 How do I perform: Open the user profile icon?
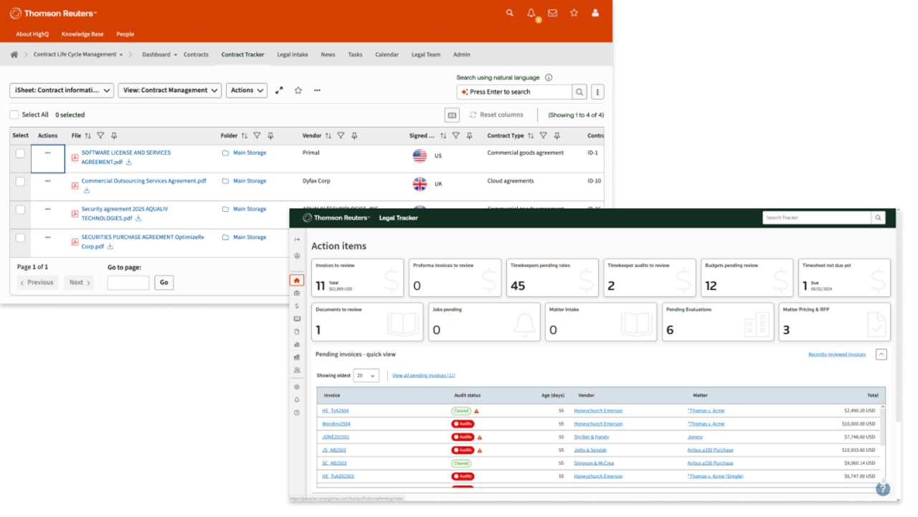[595, 13]
